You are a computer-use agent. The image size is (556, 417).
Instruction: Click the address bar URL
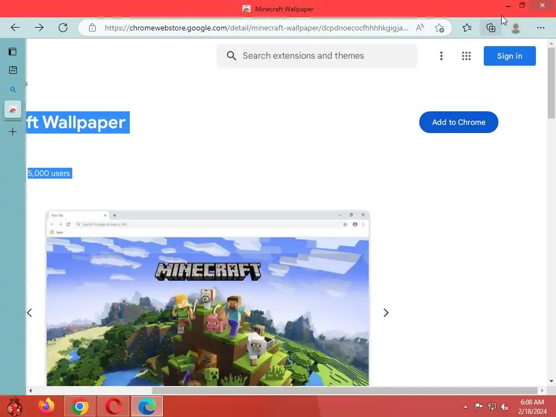click(256, 28)
